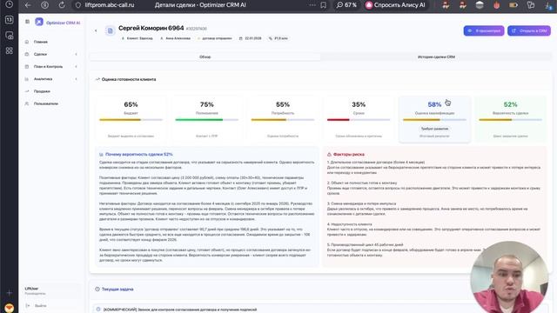Click the heading Почему вероятность сделки 52%
557x313 pixels.
pyautogui.click(x=139, y=155)
